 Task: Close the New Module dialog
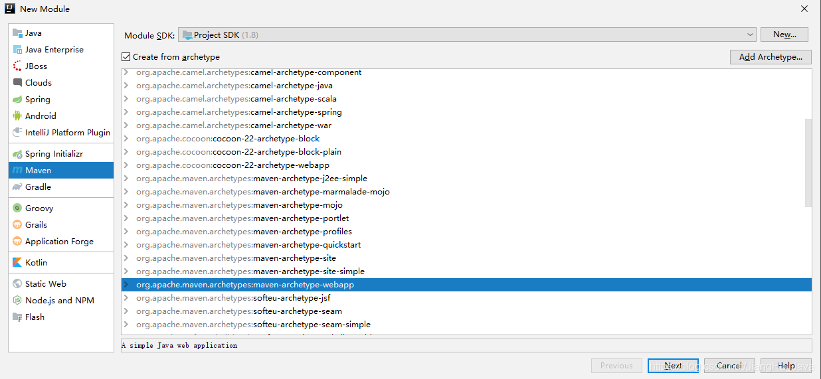coord(804,9)
